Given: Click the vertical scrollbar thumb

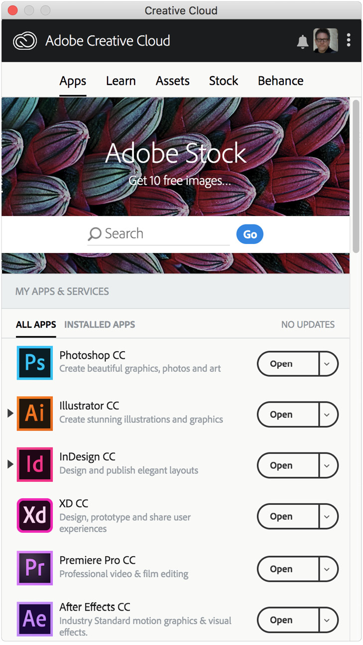Looking at the screenshot, I should [x=356, y=177].
